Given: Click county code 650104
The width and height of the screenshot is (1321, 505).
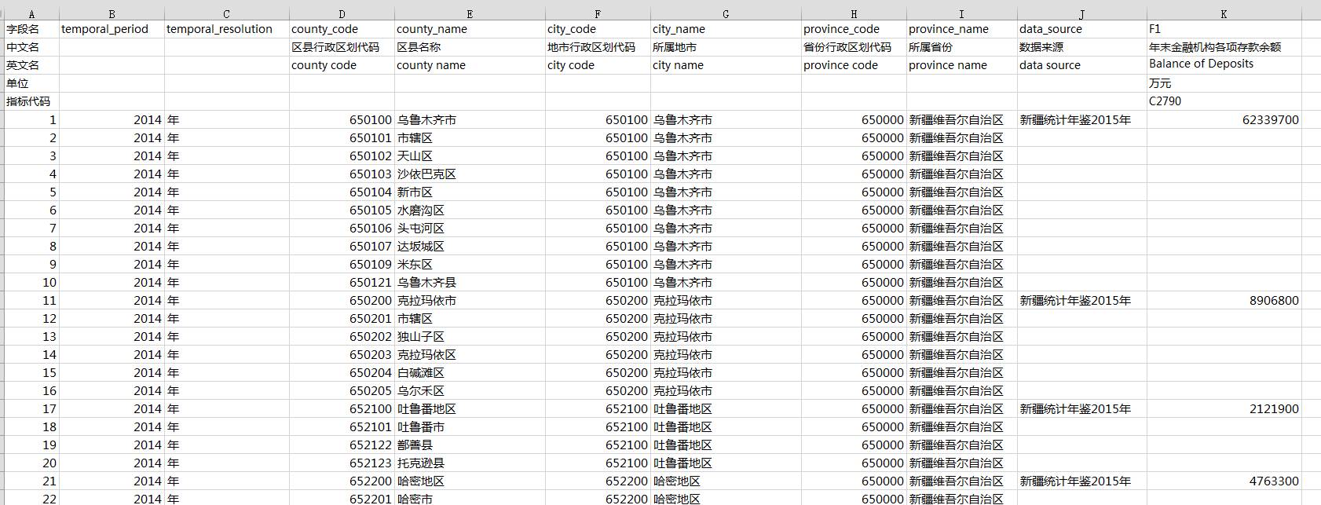Looking at the screenshot, I should 342,192.
